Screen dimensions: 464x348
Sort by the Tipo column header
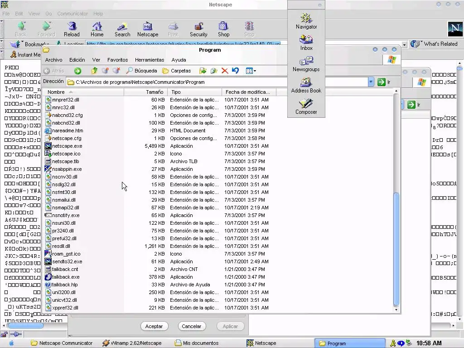194,92
